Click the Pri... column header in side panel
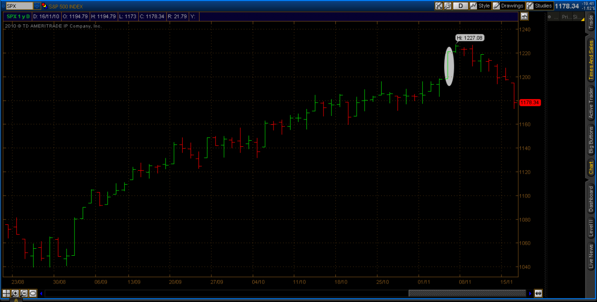Image resolution: width=597 pixels, height=302 pixels. [566, 17]
